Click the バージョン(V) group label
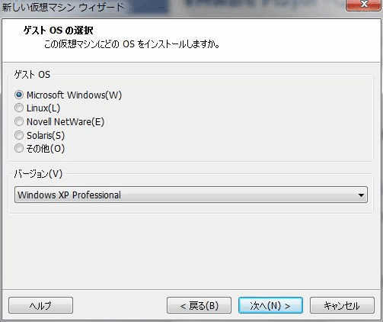 (38, 174)
